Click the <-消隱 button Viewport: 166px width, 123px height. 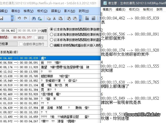[42, 31]
